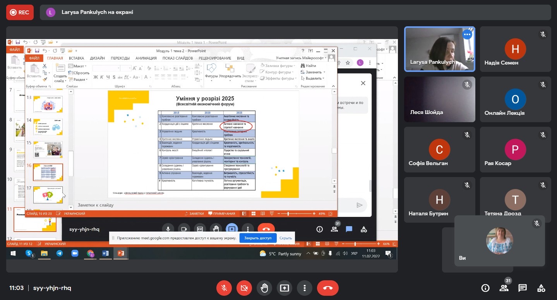Select Рая Косар participant tile
This screenshot has width=557, height=300.
[515, 150]
